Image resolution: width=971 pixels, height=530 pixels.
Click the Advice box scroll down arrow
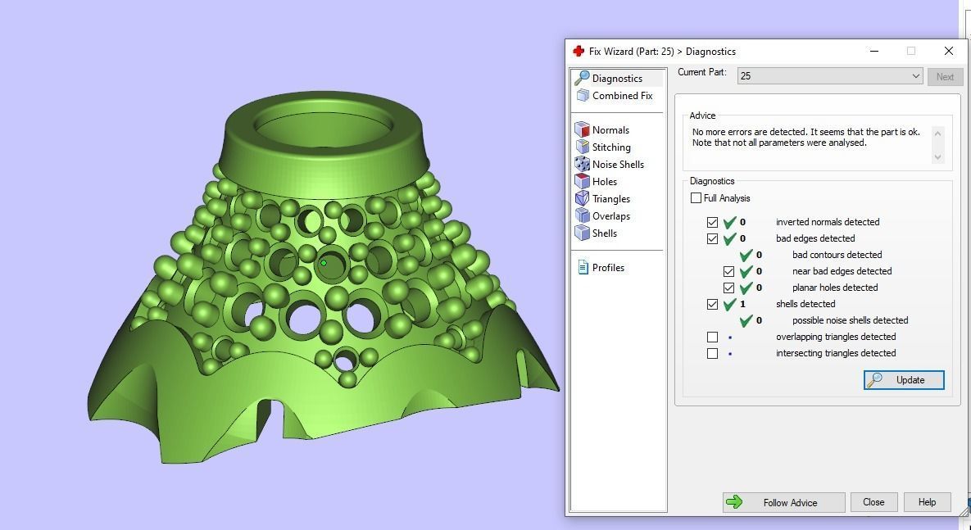pyautogui.click(x=937, y=157)
